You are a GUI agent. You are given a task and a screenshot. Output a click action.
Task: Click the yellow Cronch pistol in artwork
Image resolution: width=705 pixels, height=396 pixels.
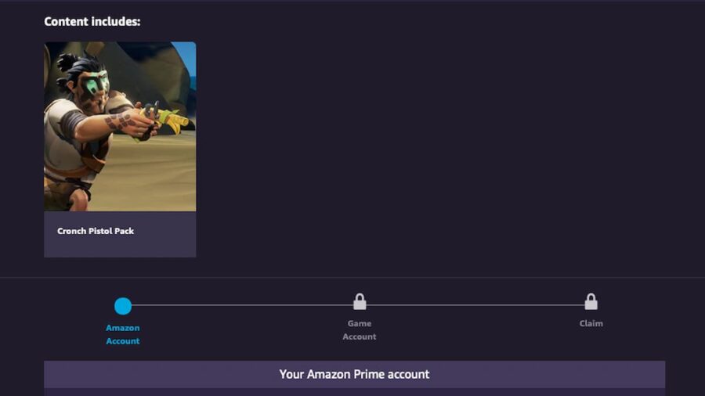click(168, 117)
